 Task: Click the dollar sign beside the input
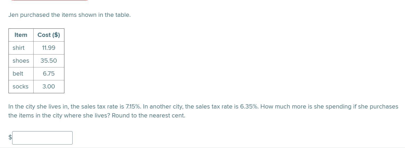(10, 137)
